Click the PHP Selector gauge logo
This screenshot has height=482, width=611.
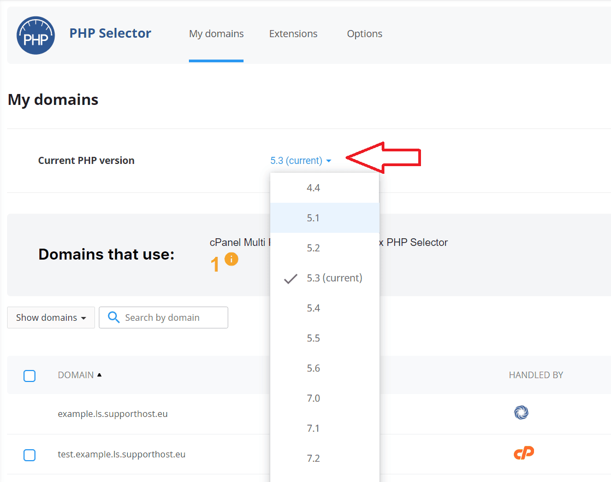pos(35,35)
